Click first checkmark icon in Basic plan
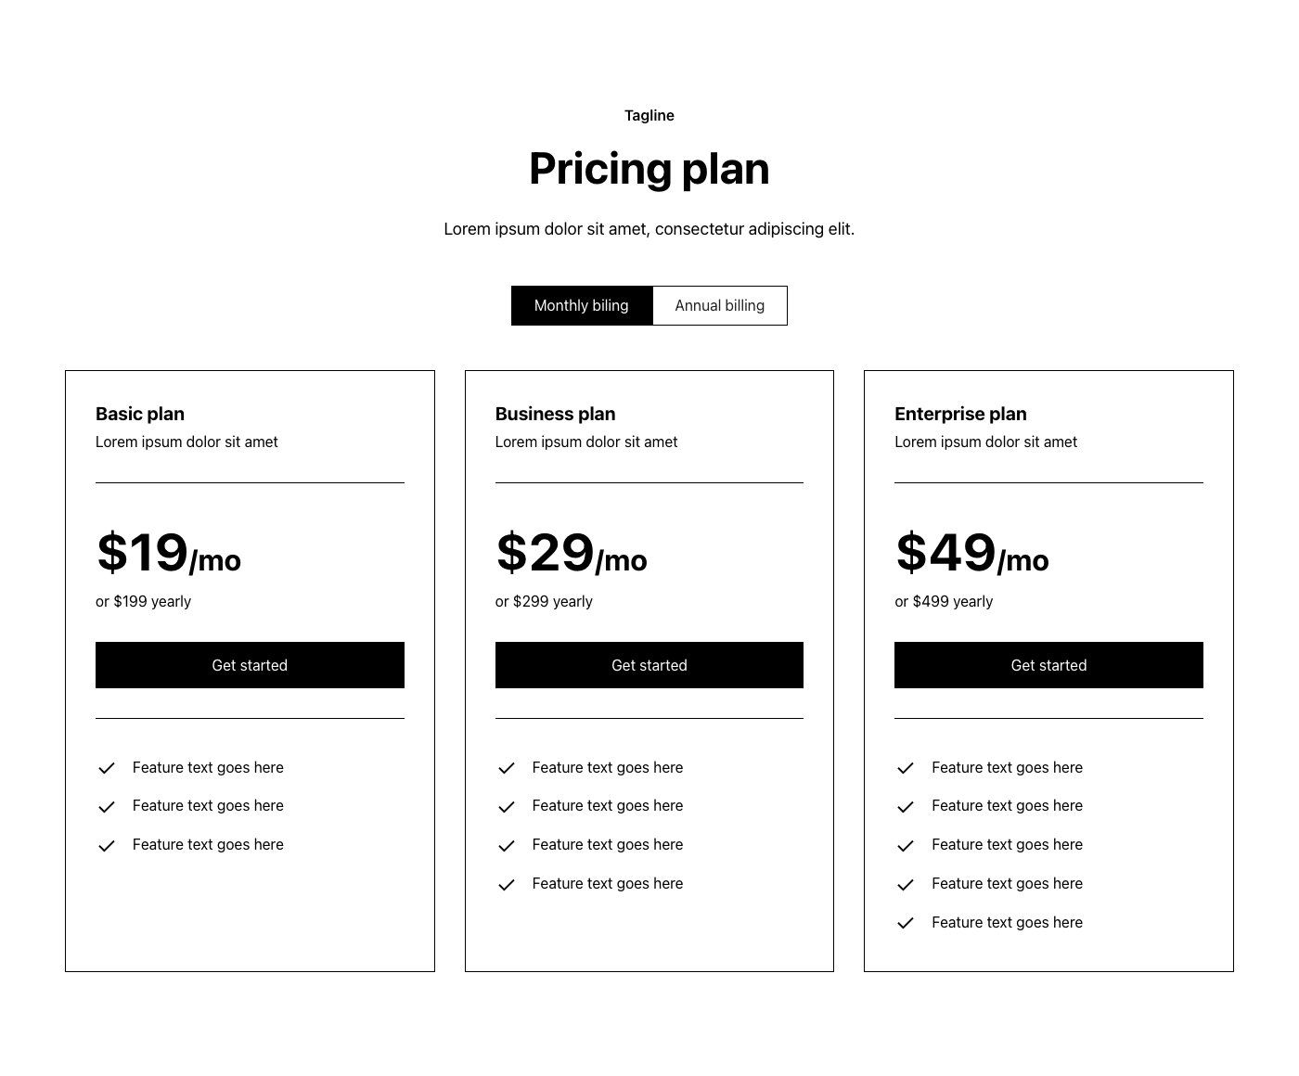This screenshot has height=1076, width=1299. coord(107,768)
